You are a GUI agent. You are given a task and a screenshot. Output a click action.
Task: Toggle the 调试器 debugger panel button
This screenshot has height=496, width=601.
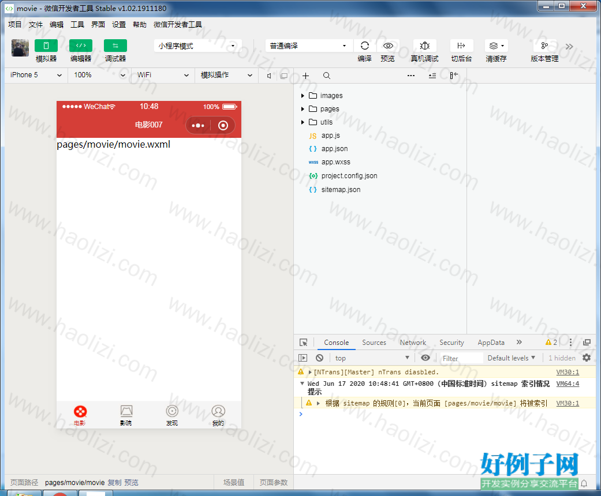point(115,46)
